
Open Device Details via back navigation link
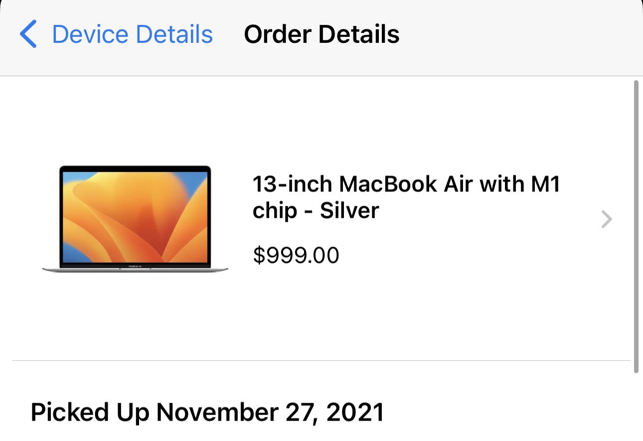point(132,34)
